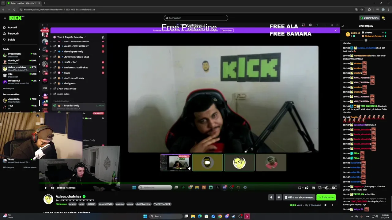Open Chrome media control icon
The image size is (392, 220).
pos(377,9)
